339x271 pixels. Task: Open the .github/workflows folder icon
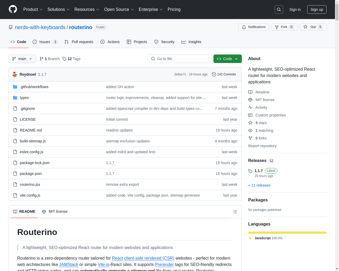pos(15,87)
